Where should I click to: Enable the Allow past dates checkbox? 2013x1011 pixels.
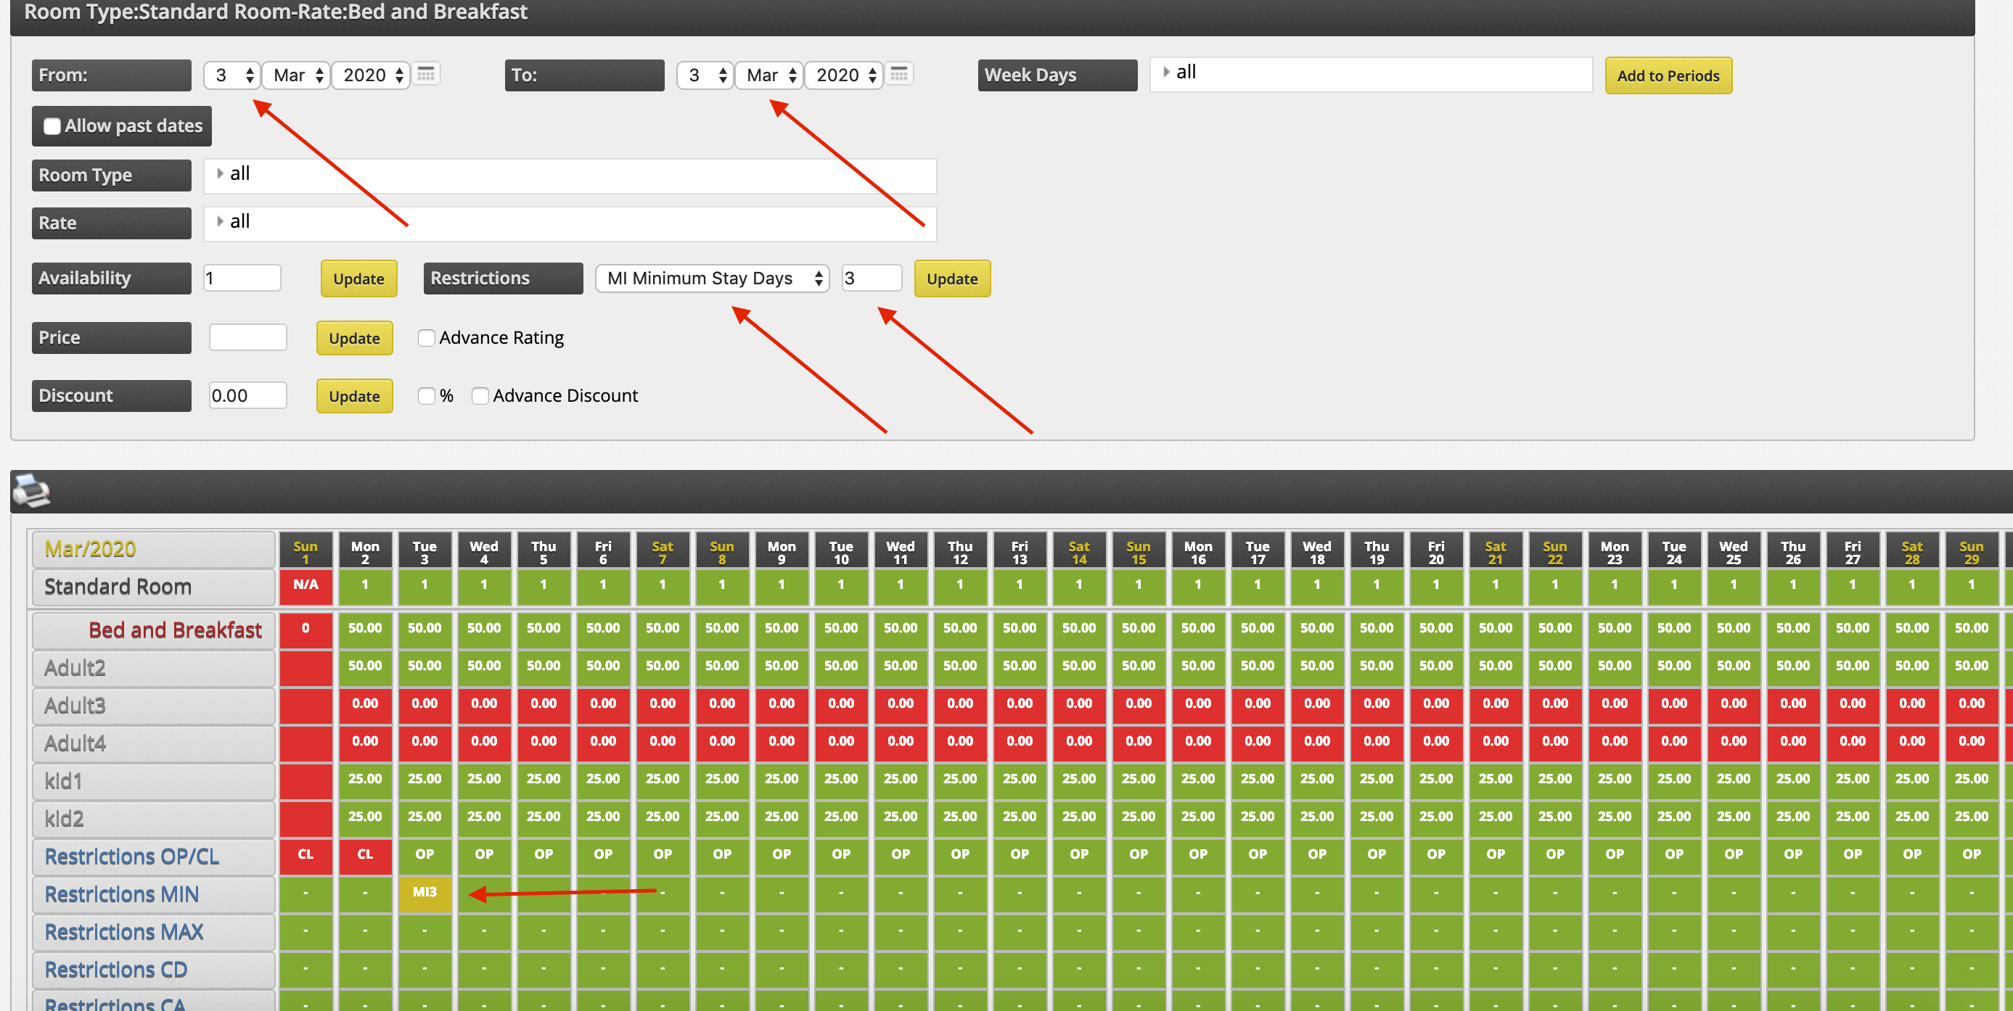pos(52,126)
